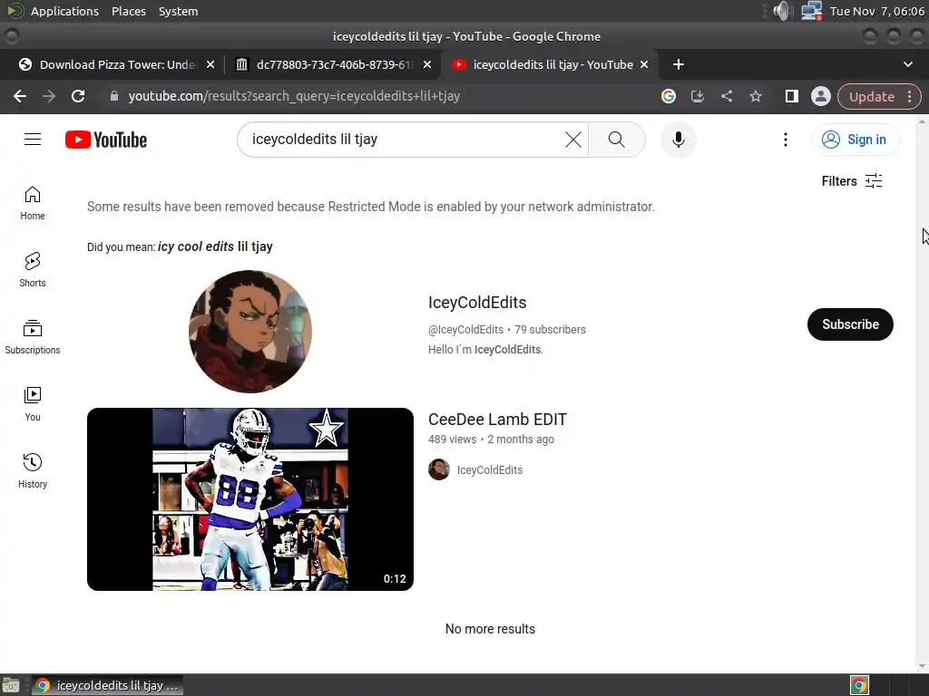
Task: Share this page via the share icon
Action: [x=727, y=96]
